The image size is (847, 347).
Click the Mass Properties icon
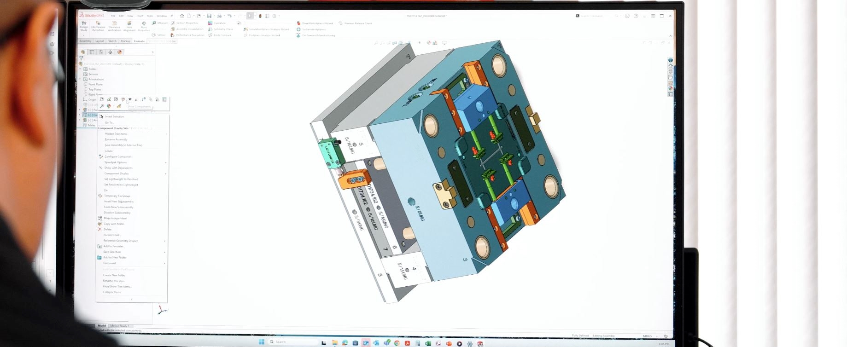pyautogui.click(x=144, y=26)
